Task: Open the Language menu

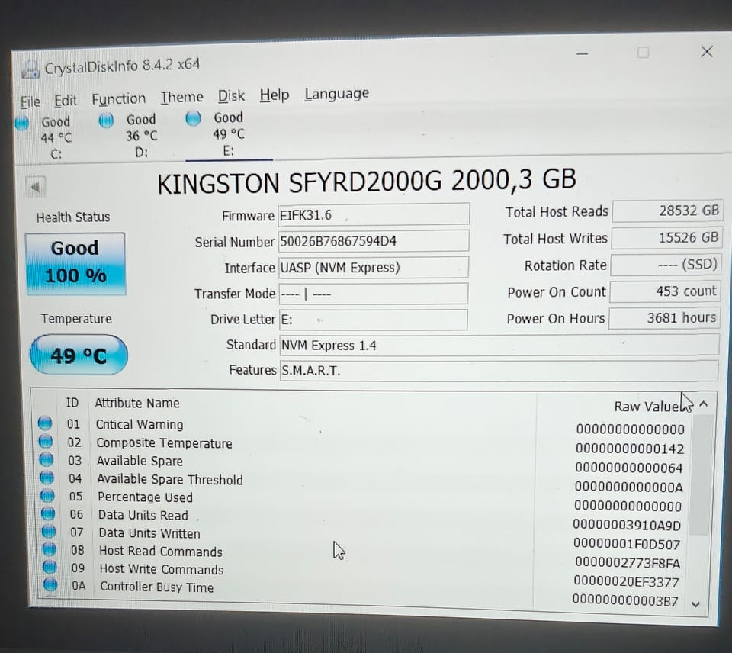Action: [x=336, y=93]
